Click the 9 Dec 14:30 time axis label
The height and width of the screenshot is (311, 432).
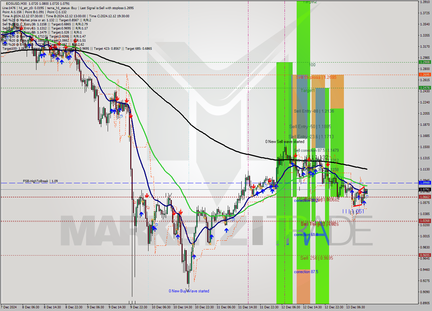tap(117, 307)
